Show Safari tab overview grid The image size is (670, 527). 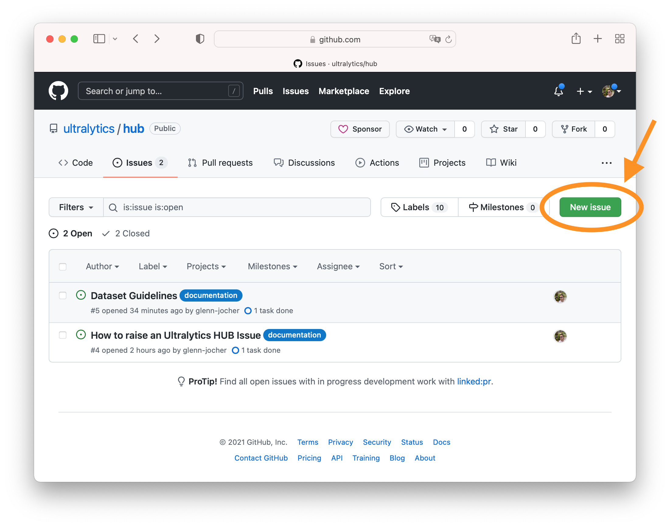click(x=619, y=39)
